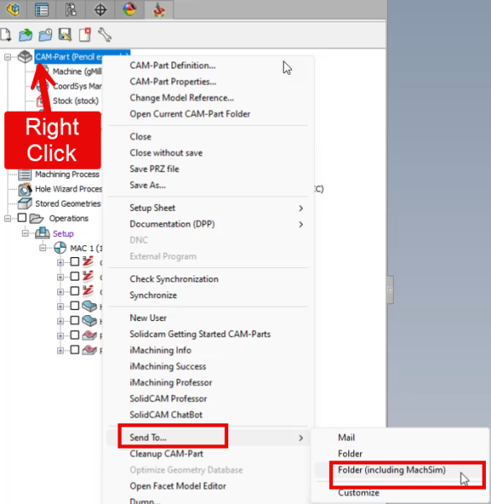Click the Hole Wizard Process icon
This screenshot has width=491, height=504.
coord(24,189)
